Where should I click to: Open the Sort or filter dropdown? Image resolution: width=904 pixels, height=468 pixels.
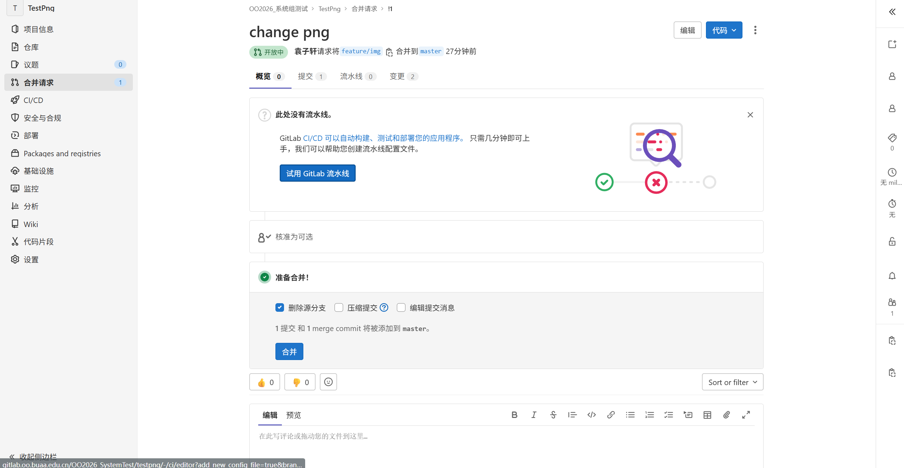click(732, 382)
